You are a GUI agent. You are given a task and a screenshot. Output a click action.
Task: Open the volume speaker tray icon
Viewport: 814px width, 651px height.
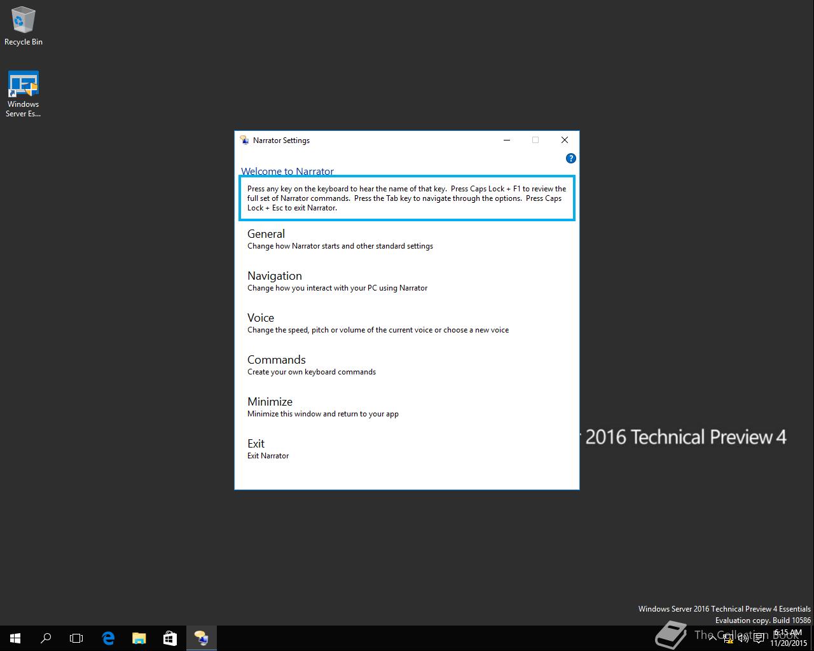pyautogui.click(x=743, y=638)
